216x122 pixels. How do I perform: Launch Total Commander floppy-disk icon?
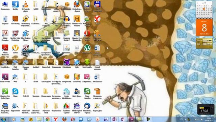pos(97,6)
